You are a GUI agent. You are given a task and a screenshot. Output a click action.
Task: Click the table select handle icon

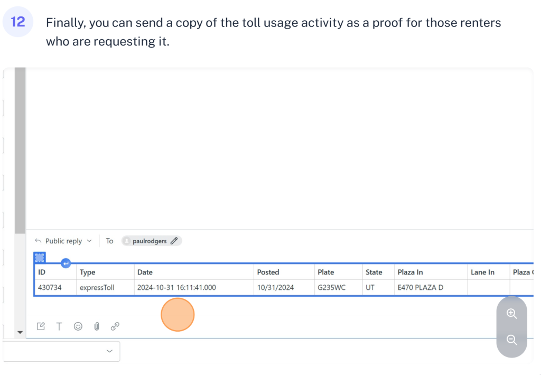pyautogui.click(x=40, y=258)
